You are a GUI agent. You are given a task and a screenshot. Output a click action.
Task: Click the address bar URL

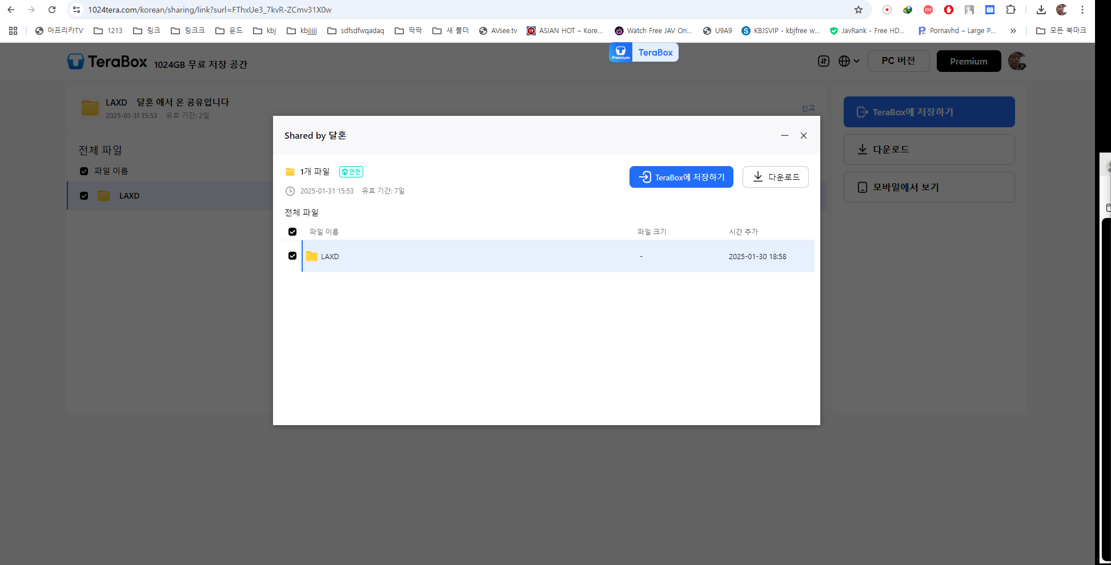click(x=210, y=10)
